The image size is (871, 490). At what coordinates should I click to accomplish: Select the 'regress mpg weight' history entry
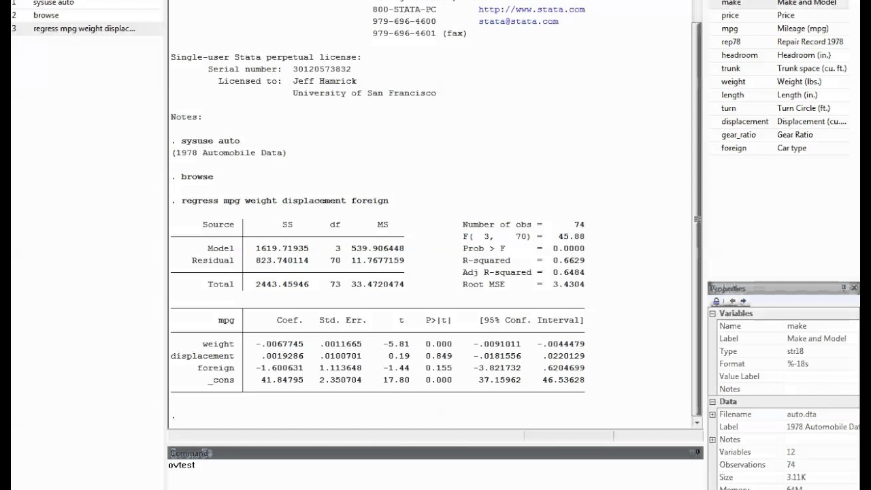point(84,29)
